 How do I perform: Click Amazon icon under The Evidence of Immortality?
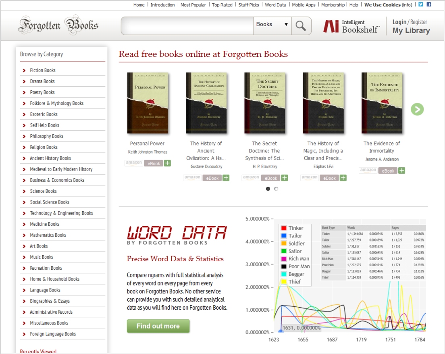368,171
